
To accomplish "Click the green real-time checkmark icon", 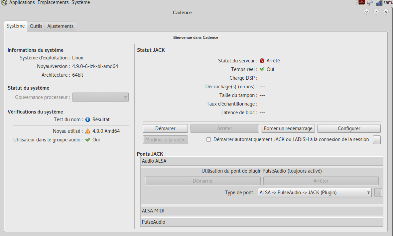I will point(262,70).
